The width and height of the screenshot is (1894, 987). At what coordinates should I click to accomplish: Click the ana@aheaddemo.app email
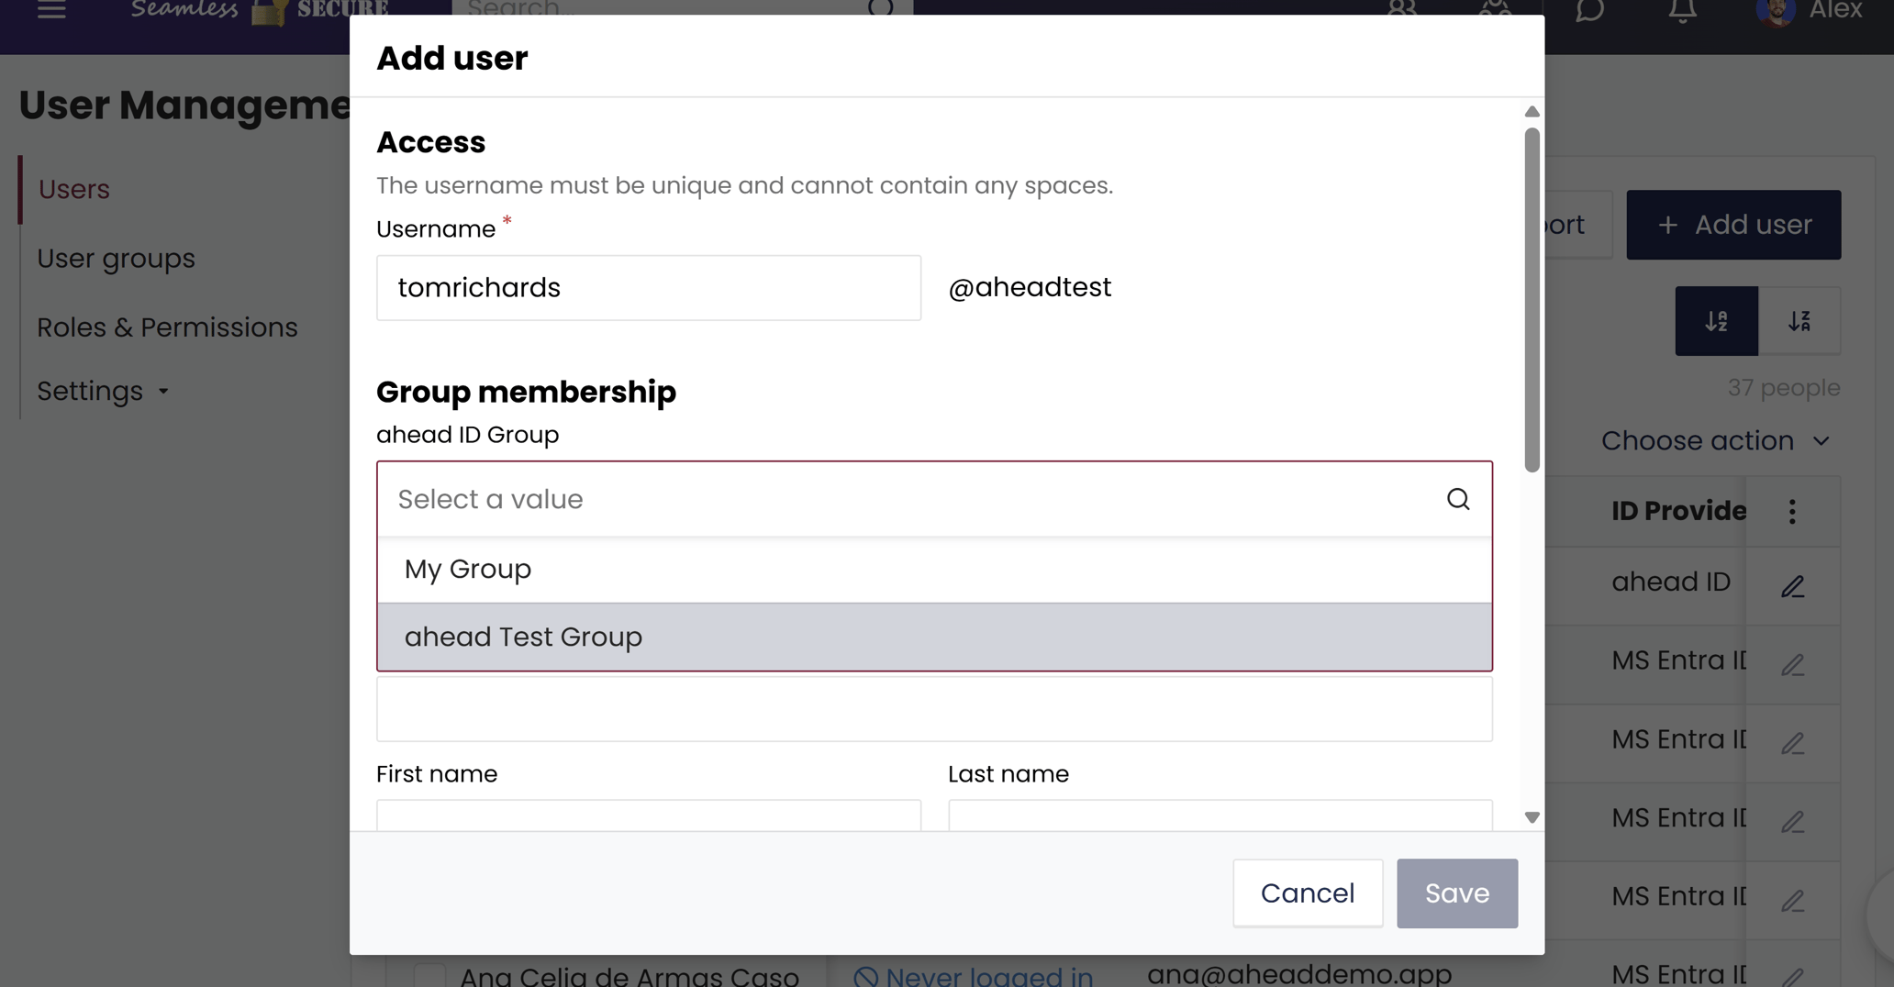click(1299, 973)
